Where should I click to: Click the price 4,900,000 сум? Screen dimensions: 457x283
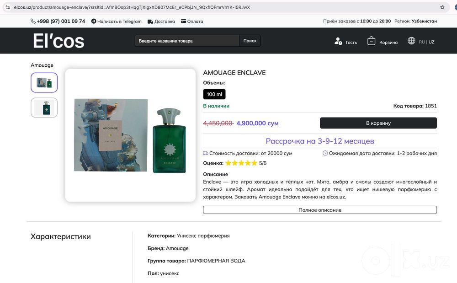click(257, 123)
